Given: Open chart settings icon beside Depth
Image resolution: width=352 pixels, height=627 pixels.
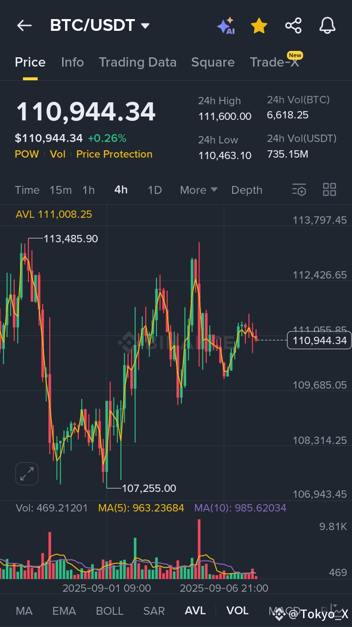Looking at the screenshot, I should point(299,190).
